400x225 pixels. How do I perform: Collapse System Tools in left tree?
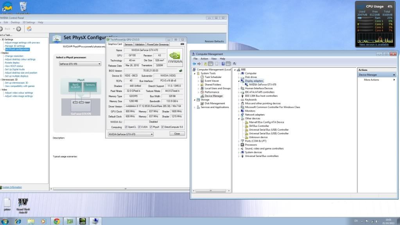pos(195,73)
